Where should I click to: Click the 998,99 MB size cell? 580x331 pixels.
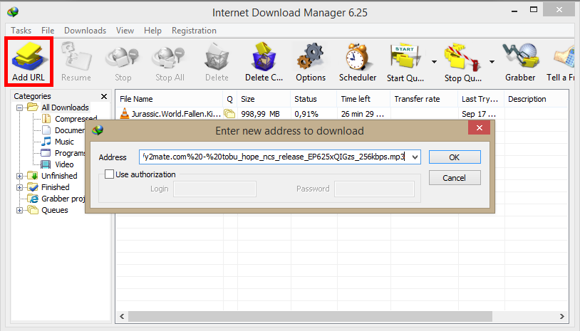(x=260, y=114)
